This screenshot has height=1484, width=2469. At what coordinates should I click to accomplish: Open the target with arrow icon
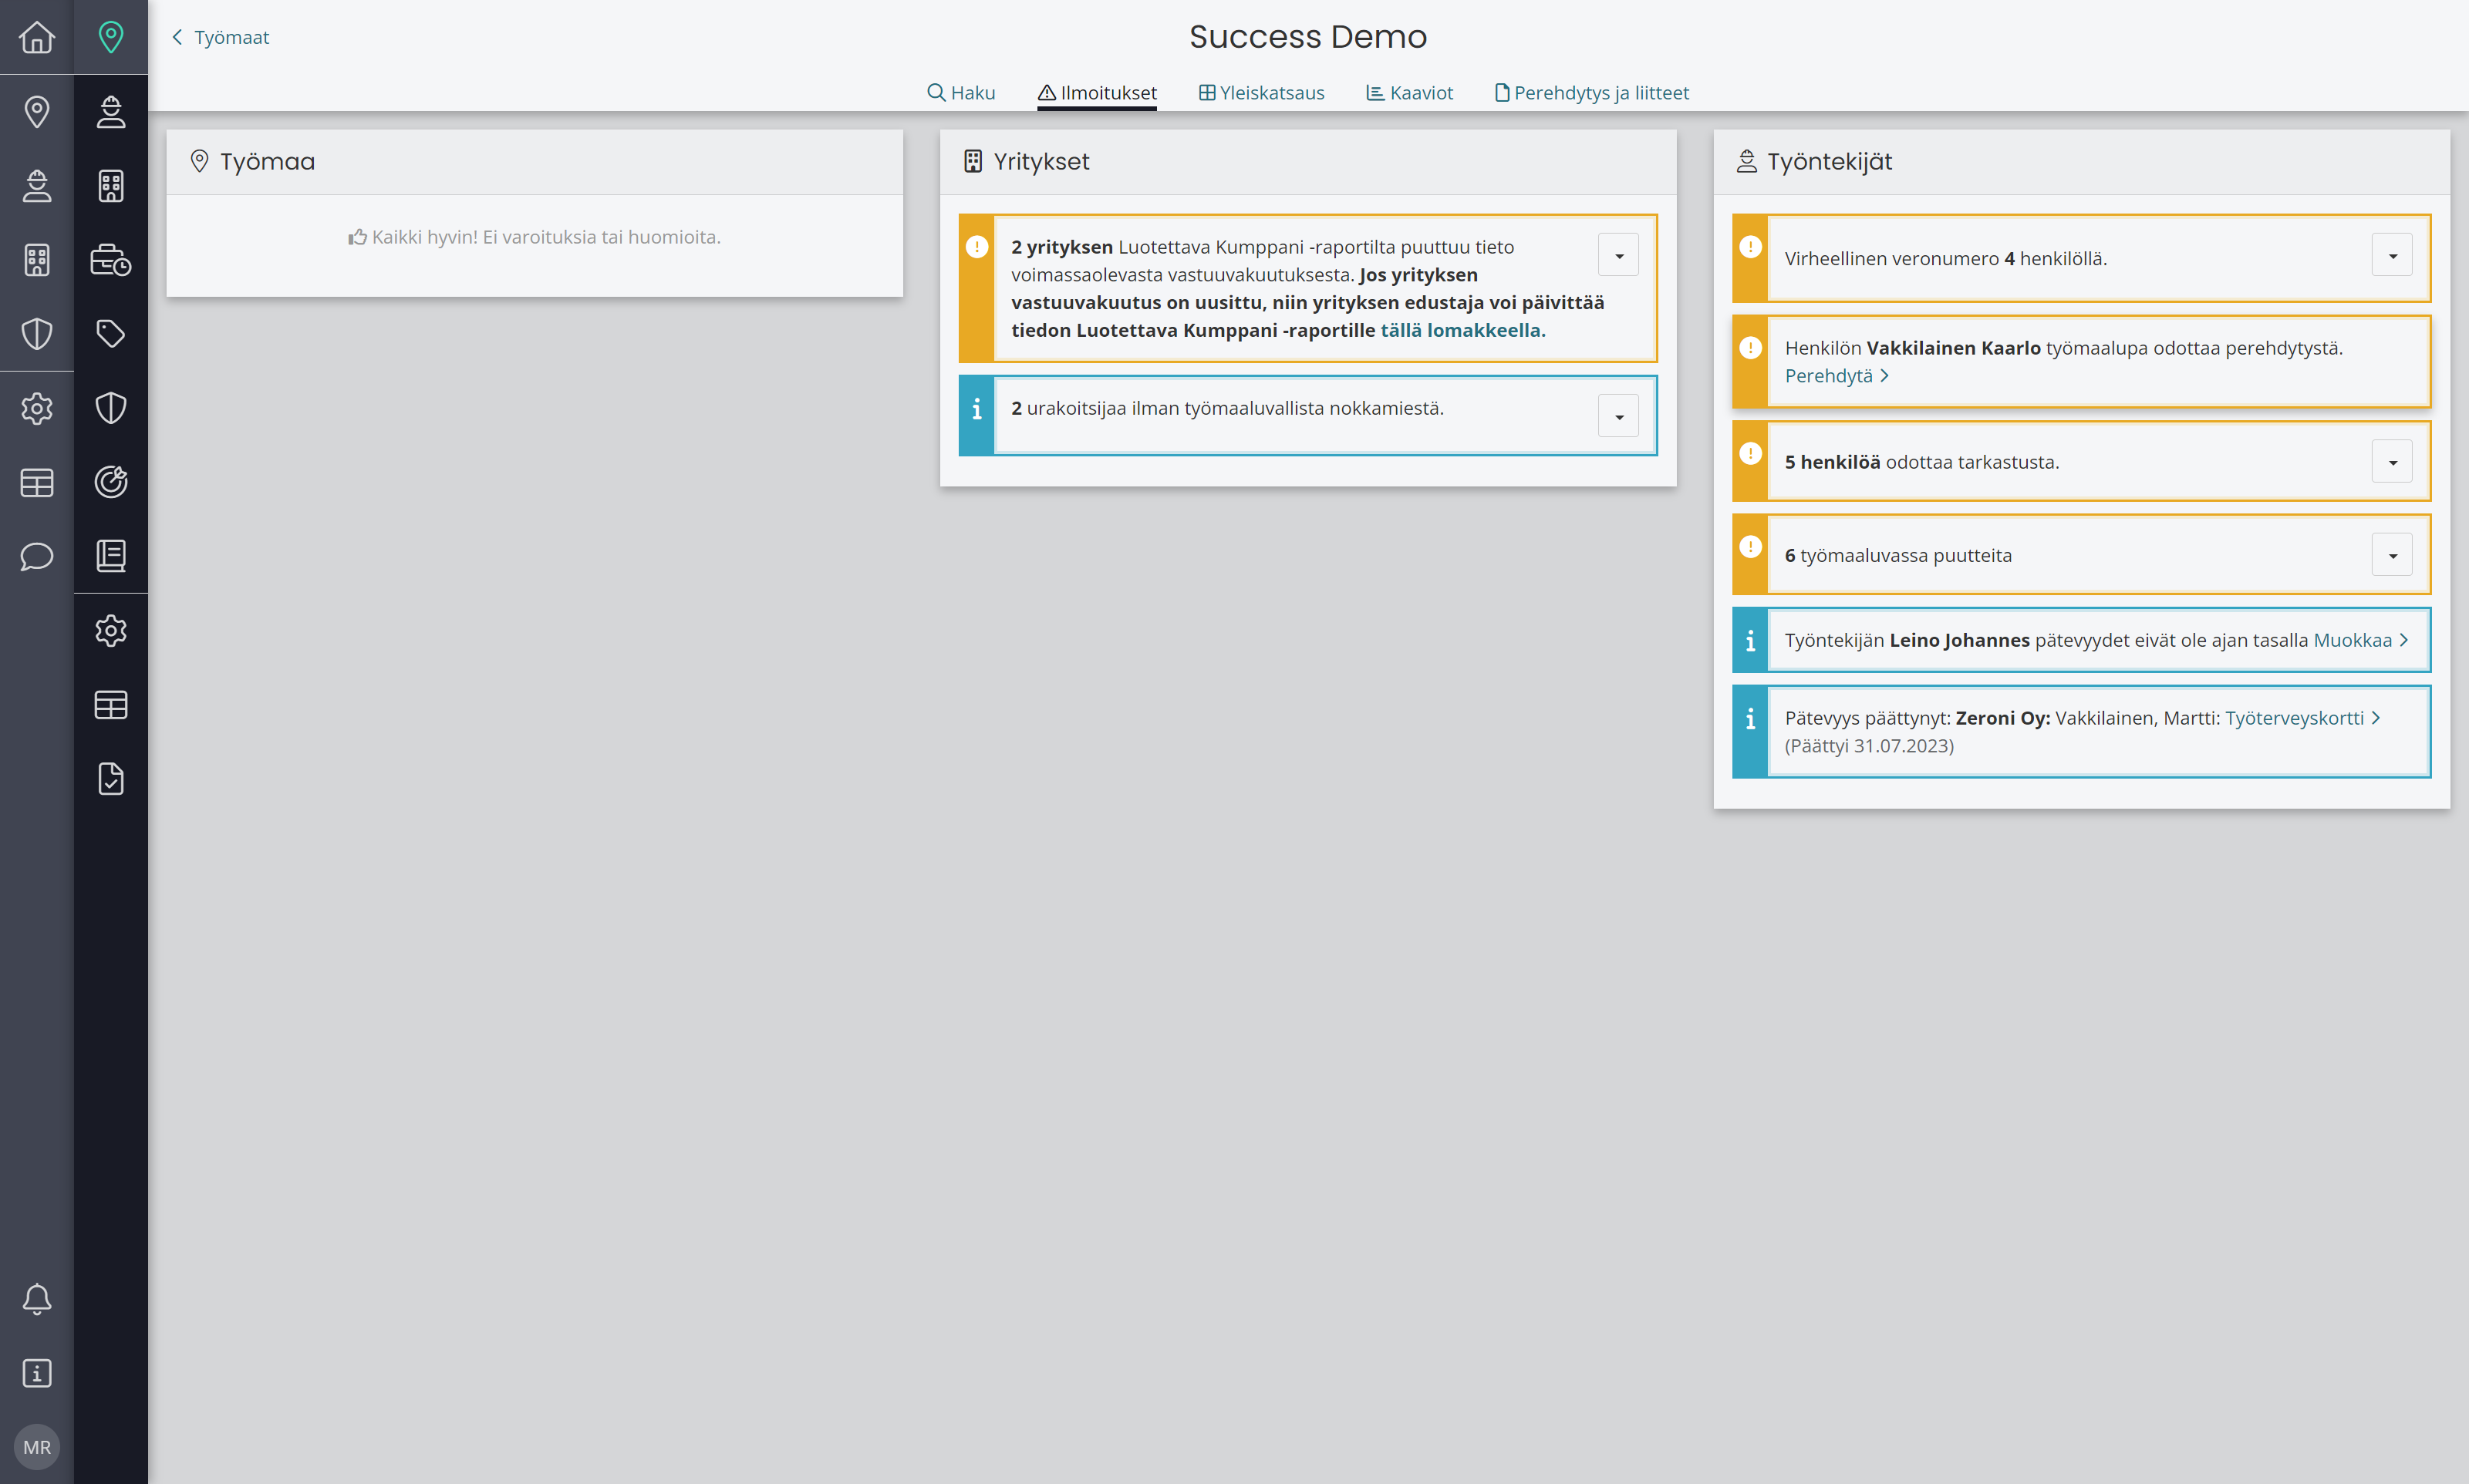tap(111, 482)
